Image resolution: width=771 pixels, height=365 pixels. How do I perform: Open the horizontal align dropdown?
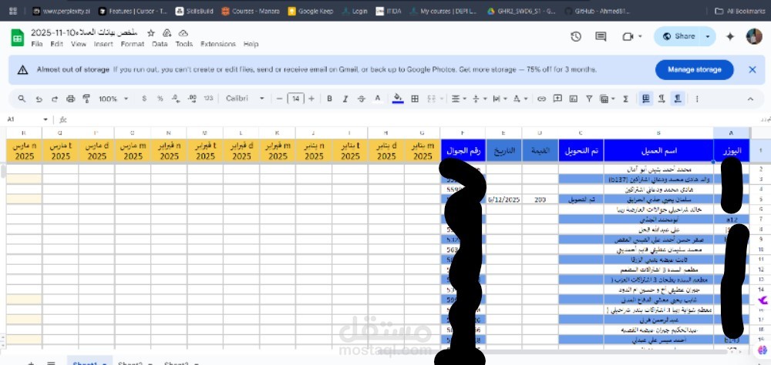point(459,99)
